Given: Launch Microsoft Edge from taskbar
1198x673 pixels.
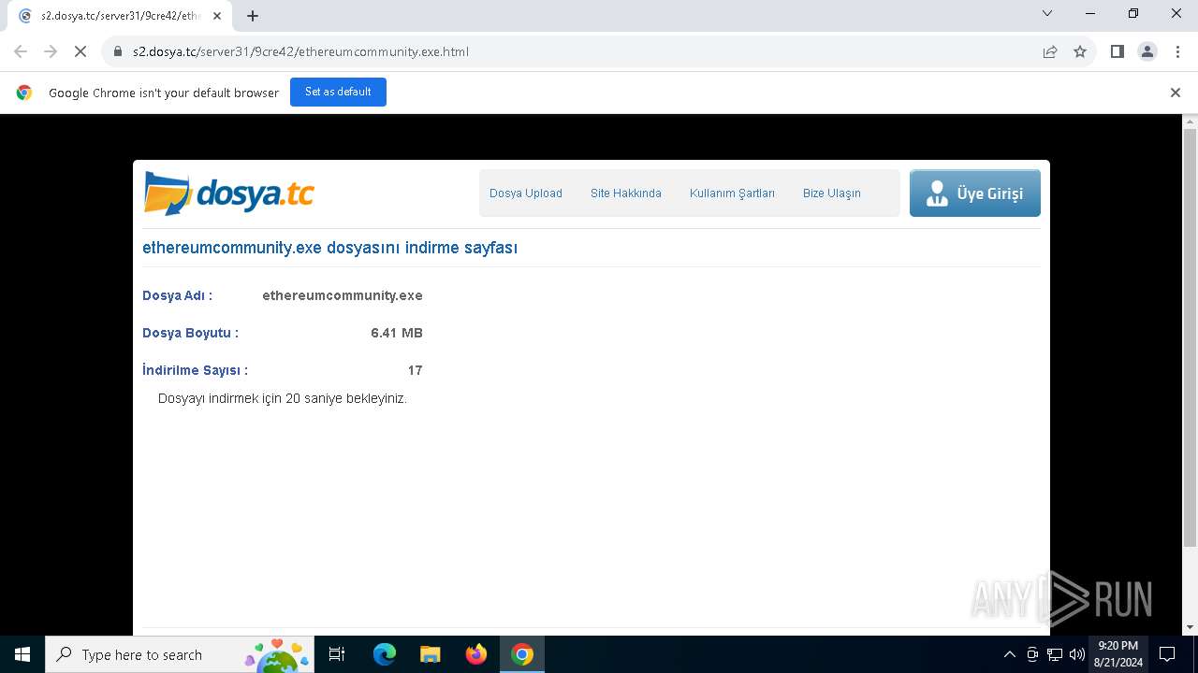Looking at the screenshot, I should click(385, 654).
